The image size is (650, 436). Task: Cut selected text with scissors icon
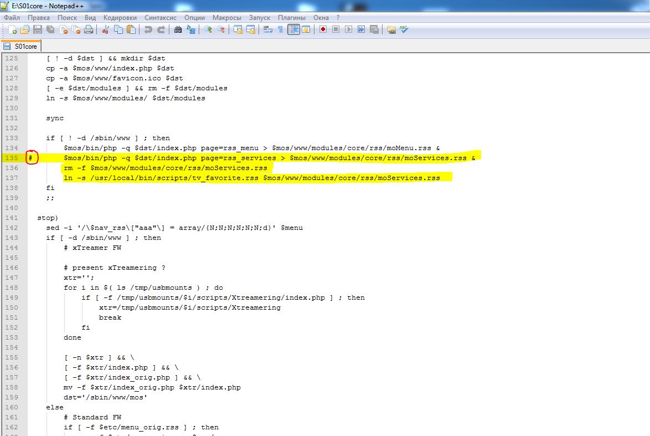point(105,30)
